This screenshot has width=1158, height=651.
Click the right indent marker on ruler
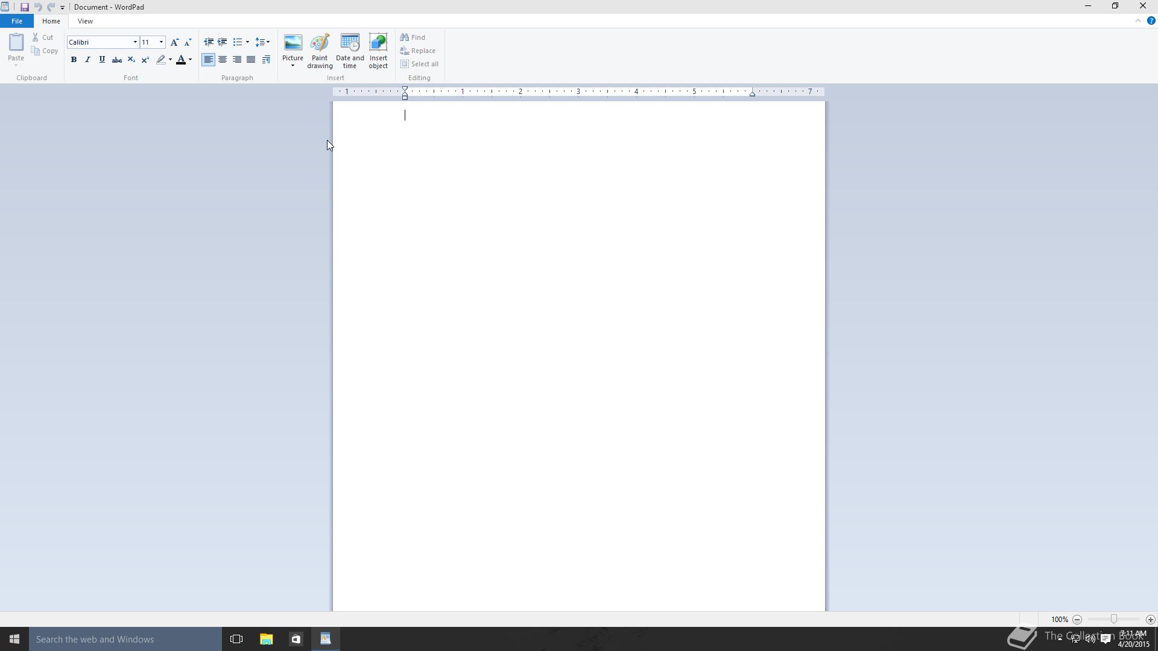click(x=752, y=94)
